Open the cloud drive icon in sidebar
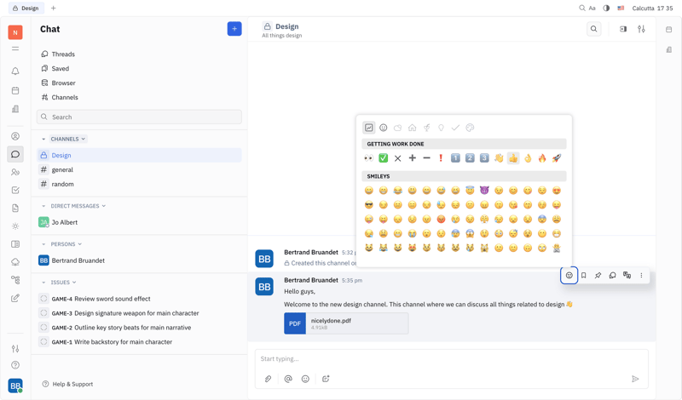The height and width of the screenshot is (400, 682). (x=15, y=262)
